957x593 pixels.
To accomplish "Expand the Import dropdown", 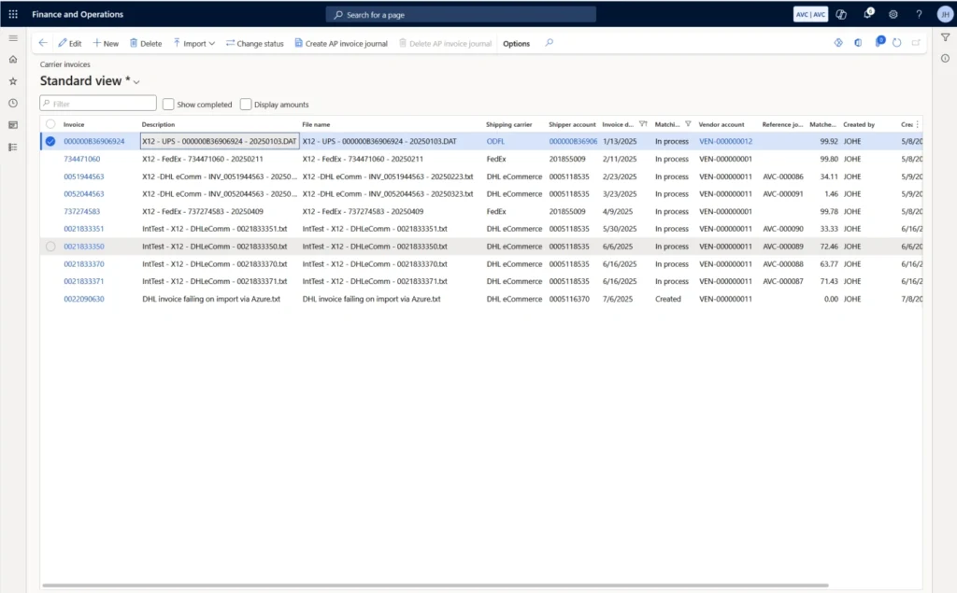I will pos(193,43).
